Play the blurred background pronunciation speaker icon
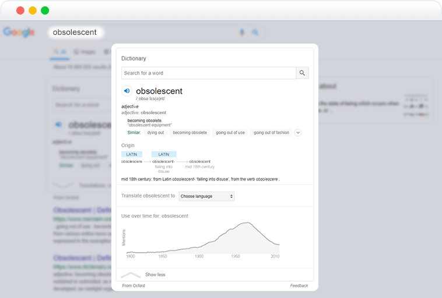 (58, 125)
